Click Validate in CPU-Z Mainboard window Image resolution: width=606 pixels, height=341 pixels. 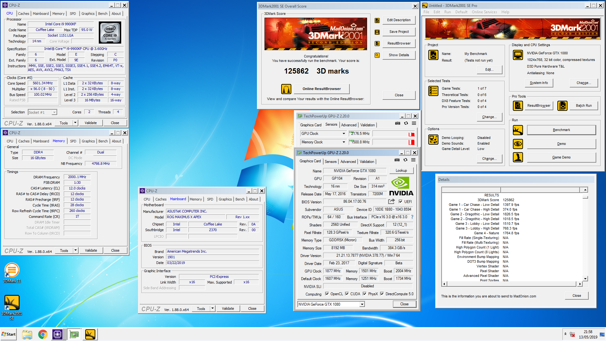pos(228,308)
